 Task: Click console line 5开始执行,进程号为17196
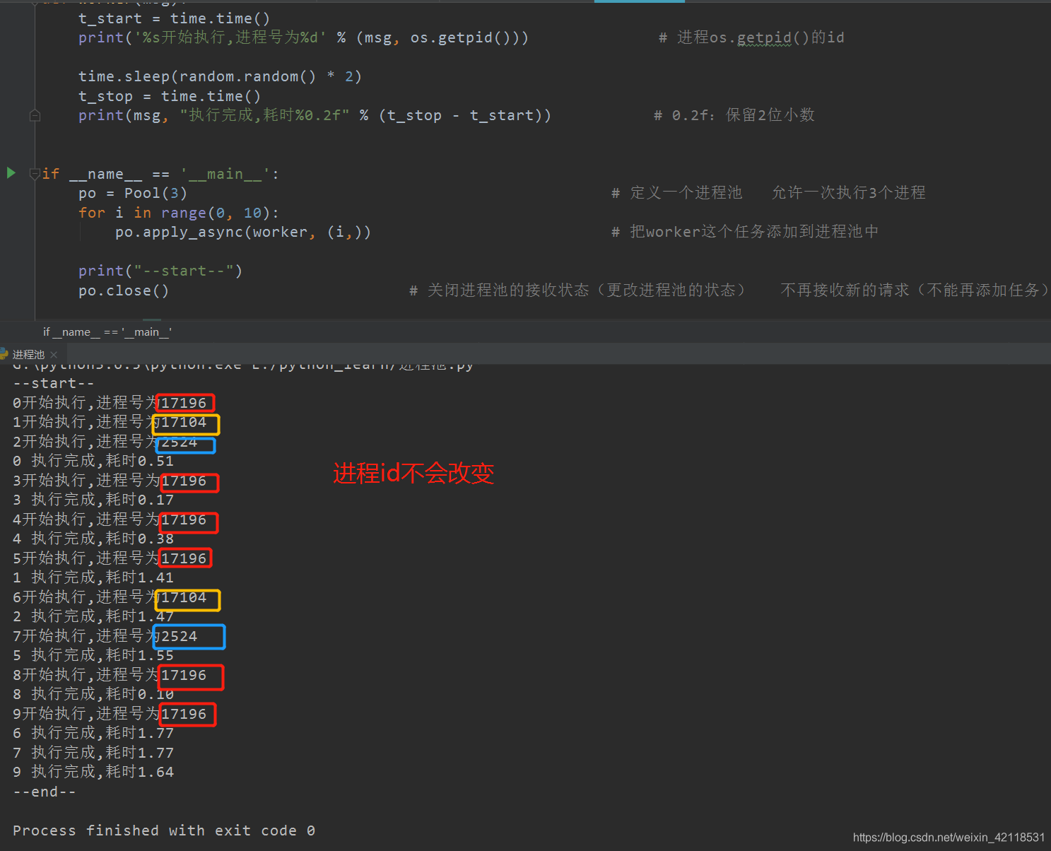click(110, 558)
